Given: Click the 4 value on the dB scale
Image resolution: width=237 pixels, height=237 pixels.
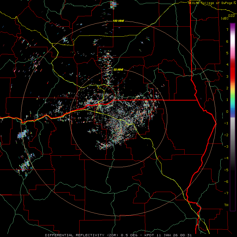Looking at the screenshot, I should [227, 65].
